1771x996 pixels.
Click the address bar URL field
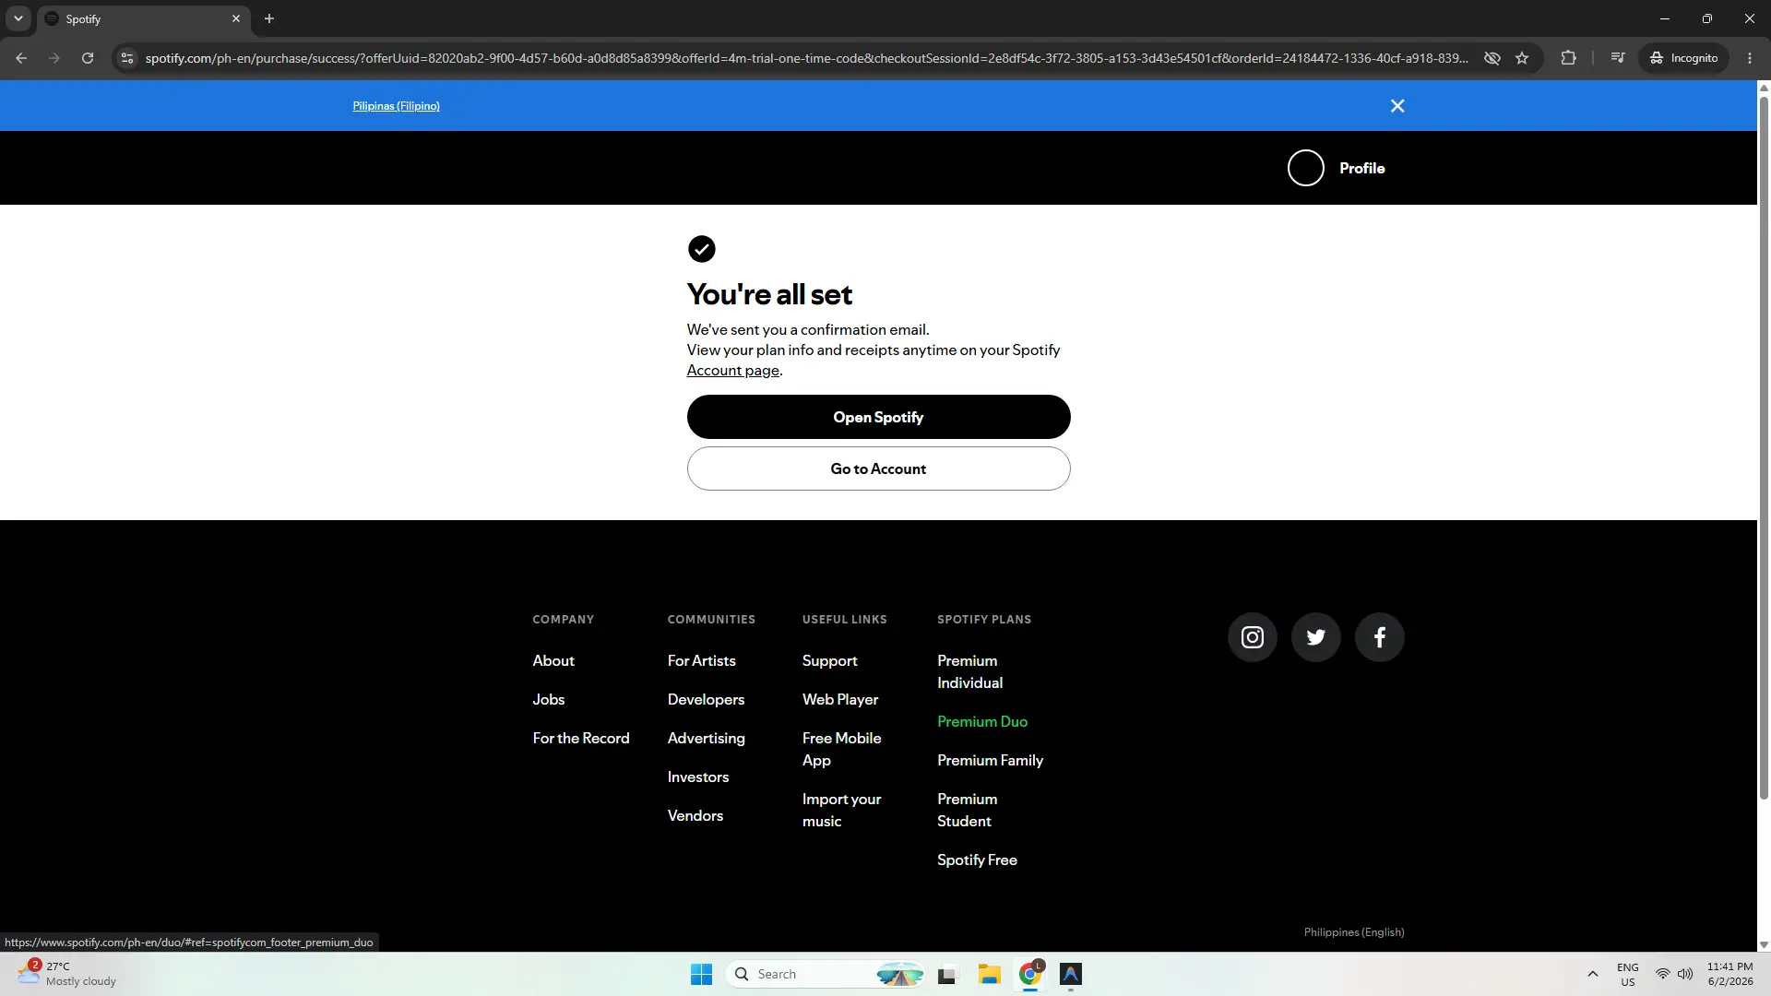pos(806,58)
